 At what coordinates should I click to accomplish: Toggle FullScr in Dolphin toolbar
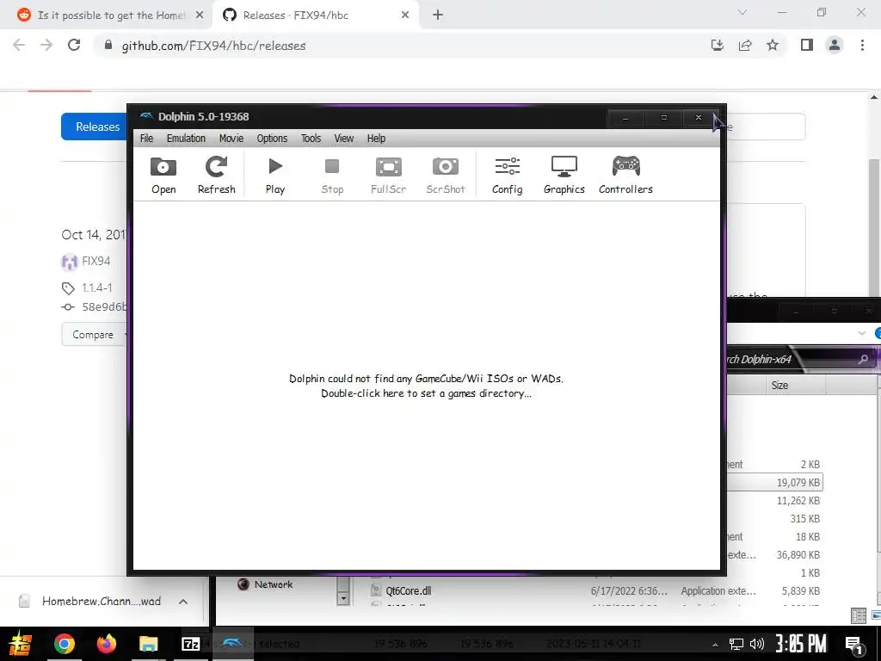(x=388, y=175)
